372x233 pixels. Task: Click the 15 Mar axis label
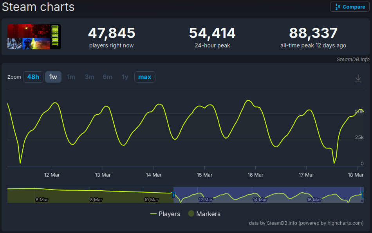(204, 175)
